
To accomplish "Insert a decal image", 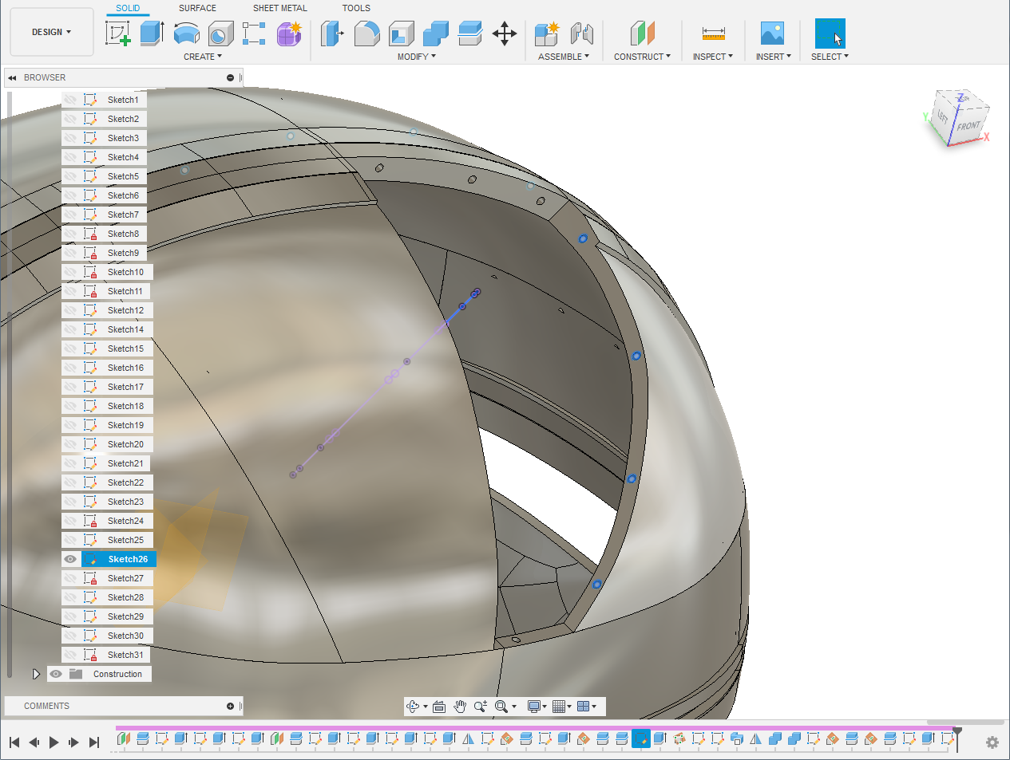I will point(772,33).
